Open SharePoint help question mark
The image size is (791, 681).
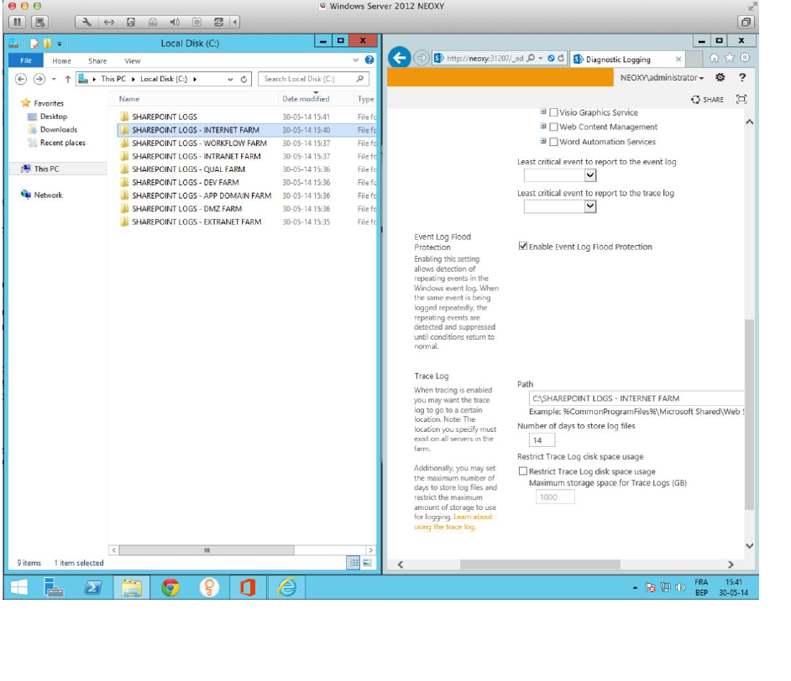742,77
